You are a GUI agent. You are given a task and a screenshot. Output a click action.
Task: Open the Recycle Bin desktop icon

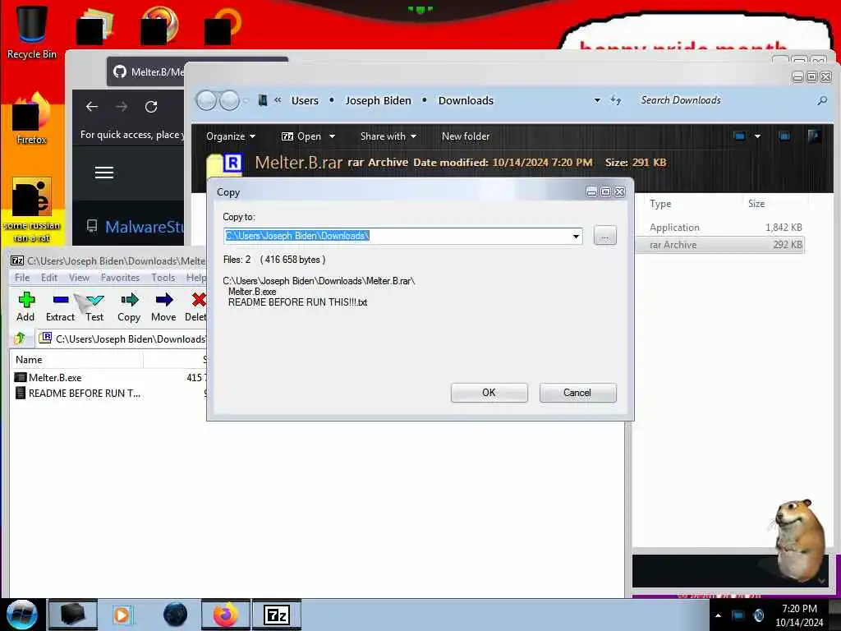[31, 32]
